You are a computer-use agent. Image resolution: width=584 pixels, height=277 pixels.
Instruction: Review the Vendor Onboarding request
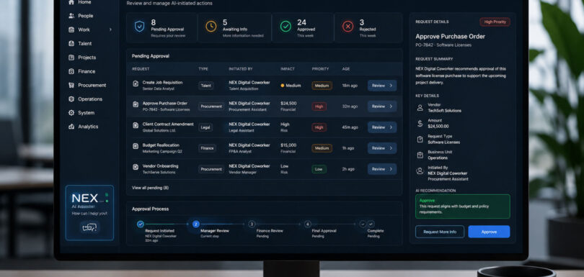[382, 169]
